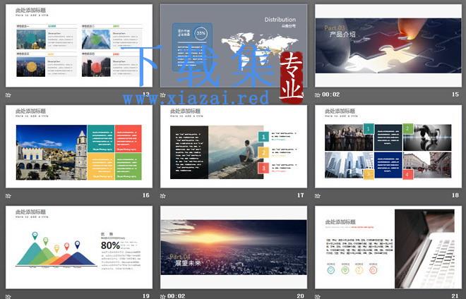This screenshot has width=466, height=299.
Task: Click the transition star icon under slide 21
Action: tap(318, 296)
